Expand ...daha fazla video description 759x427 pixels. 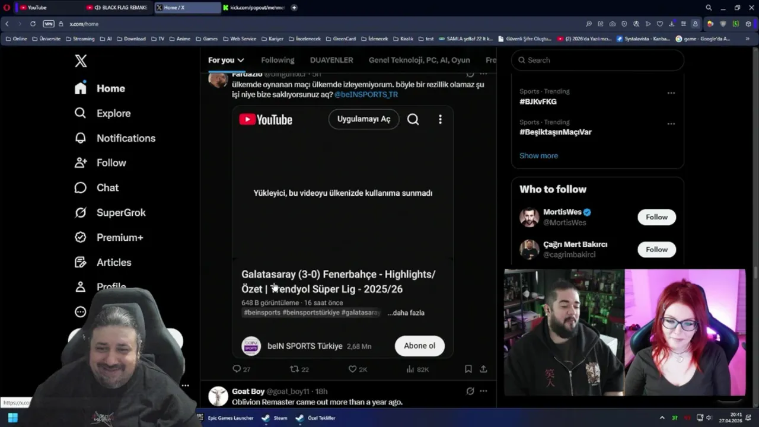(x=406, y=313)
